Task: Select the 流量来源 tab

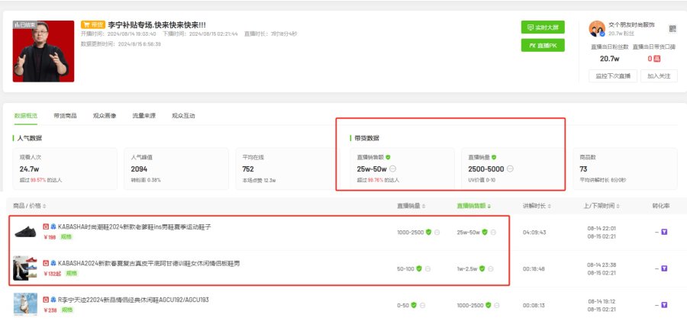Action: (x=144, y=115)
